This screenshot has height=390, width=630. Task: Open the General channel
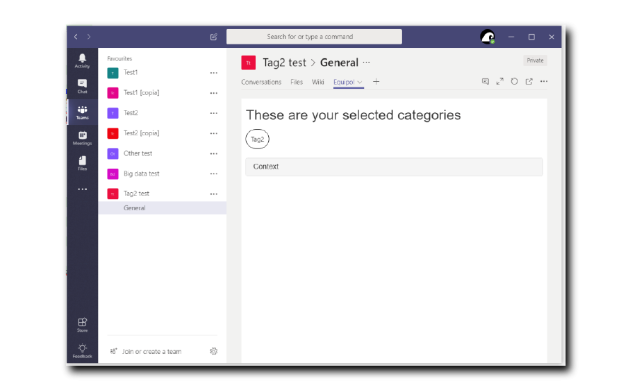(x=163, y=208)
